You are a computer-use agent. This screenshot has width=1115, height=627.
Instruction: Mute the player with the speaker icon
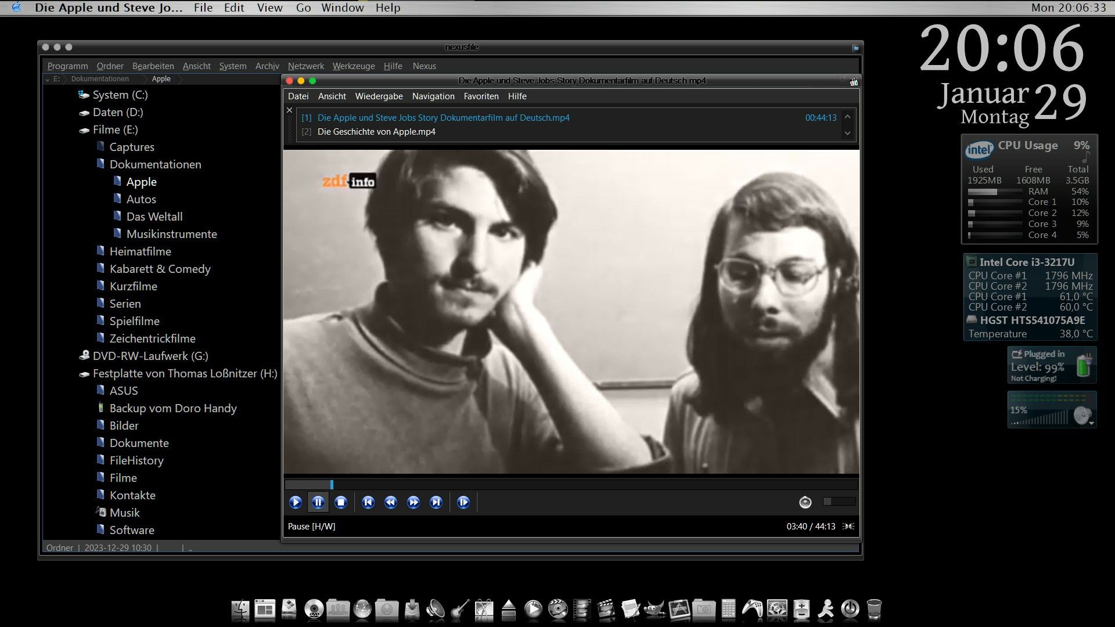coord(805,502)
